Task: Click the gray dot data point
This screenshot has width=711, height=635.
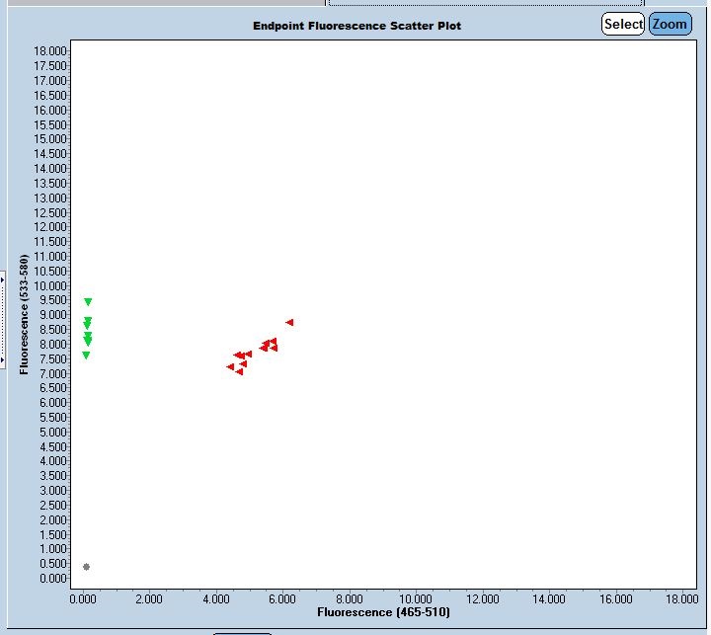Action: (86, 567)
